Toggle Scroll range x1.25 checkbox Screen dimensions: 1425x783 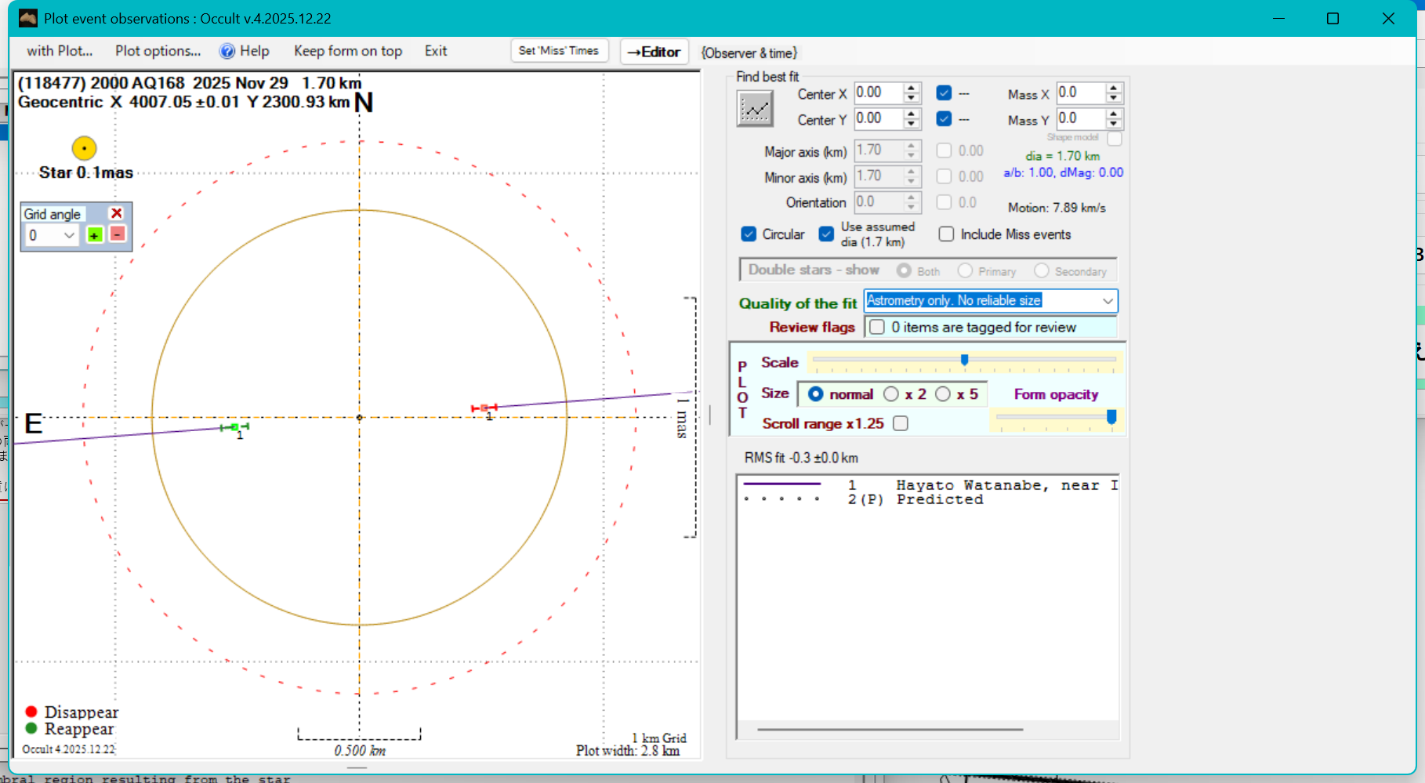[901, 423]
